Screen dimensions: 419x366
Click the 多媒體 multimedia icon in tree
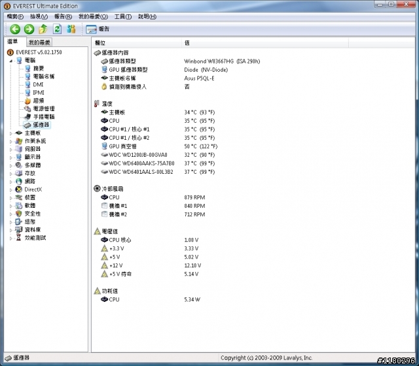pyautogui.click(x=19, y=165)
